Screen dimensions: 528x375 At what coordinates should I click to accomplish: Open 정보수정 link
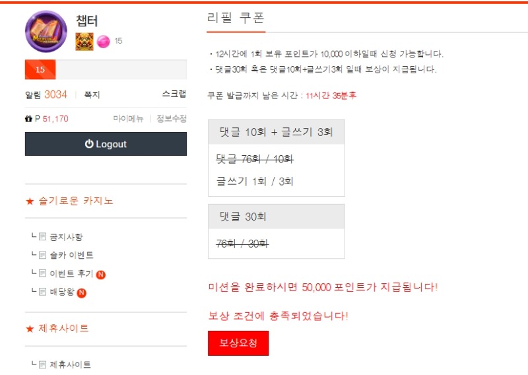pyautogui.click(x=172, y=119)
